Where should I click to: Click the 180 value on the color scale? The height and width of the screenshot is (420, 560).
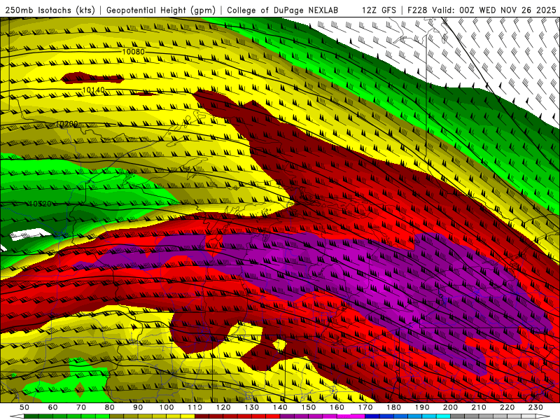(393, 407)
